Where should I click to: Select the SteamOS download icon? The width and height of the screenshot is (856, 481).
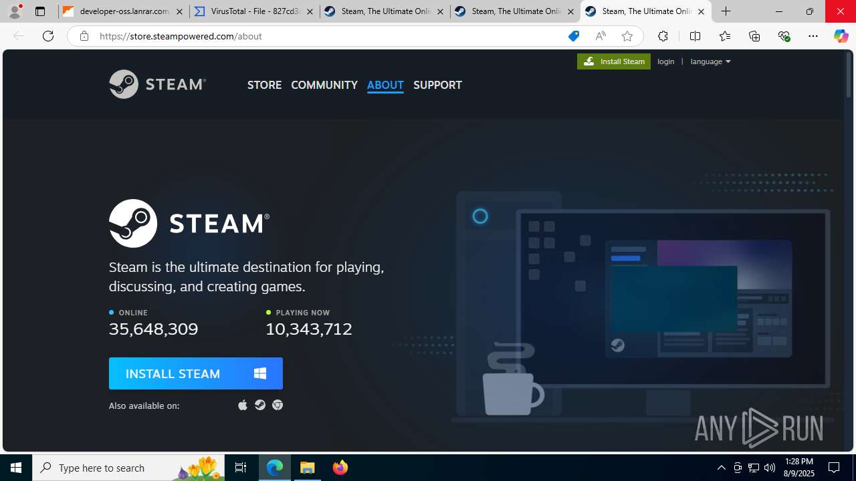260,406
